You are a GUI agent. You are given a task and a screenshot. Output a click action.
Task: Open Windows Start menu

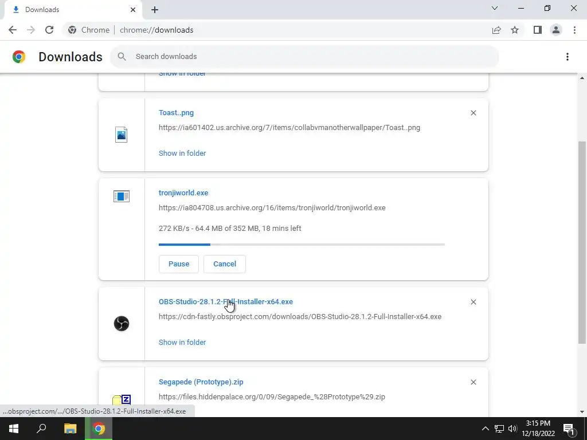tap(14, 429)
